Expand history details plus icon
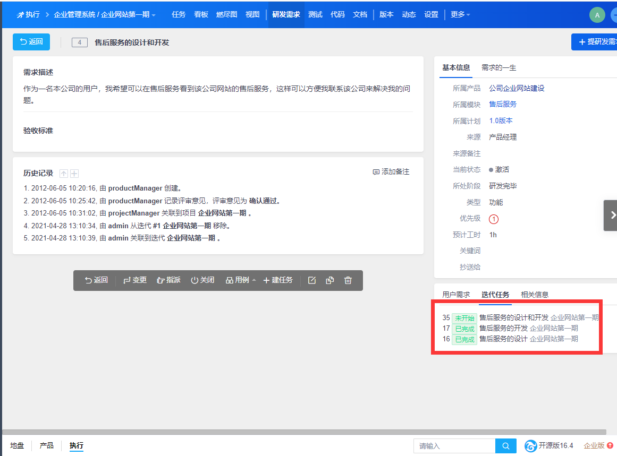Image resolution: width=617 pixels, height=456 pixels. pyautogui.click(x=74, y=174)
